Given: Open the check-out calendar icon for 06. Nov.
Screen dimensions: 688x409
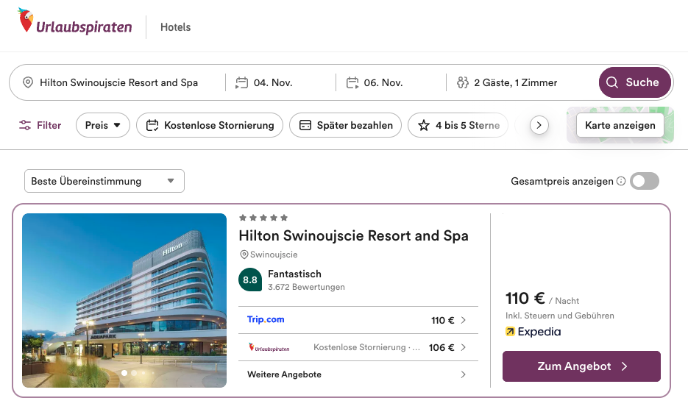Looking at the screenshot, I should pyautogui.click(x=352, y=82).
